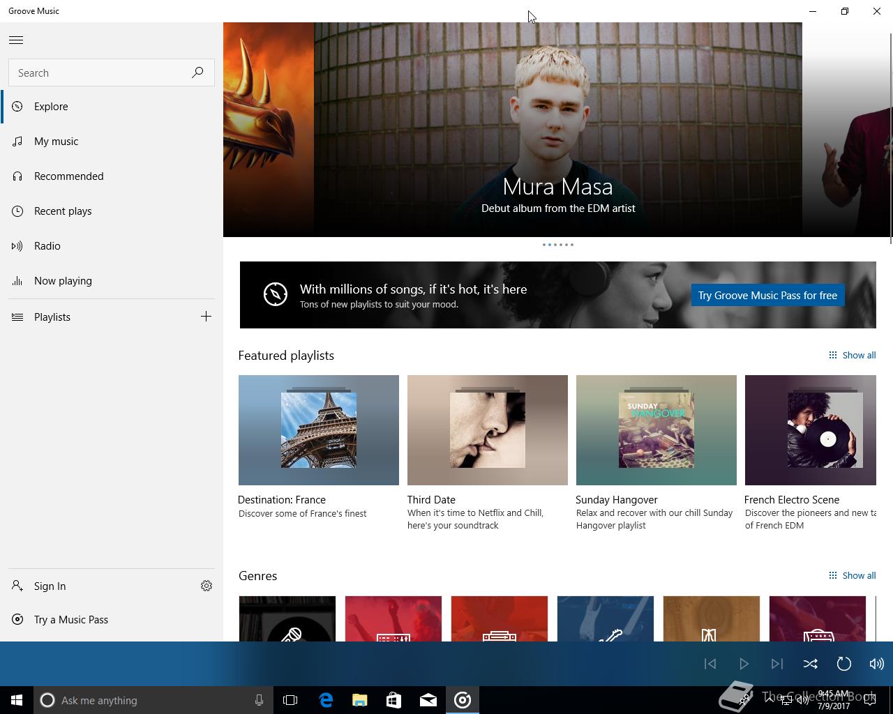
Task: Open the dark red genre tile
Action: pos(818,618)
